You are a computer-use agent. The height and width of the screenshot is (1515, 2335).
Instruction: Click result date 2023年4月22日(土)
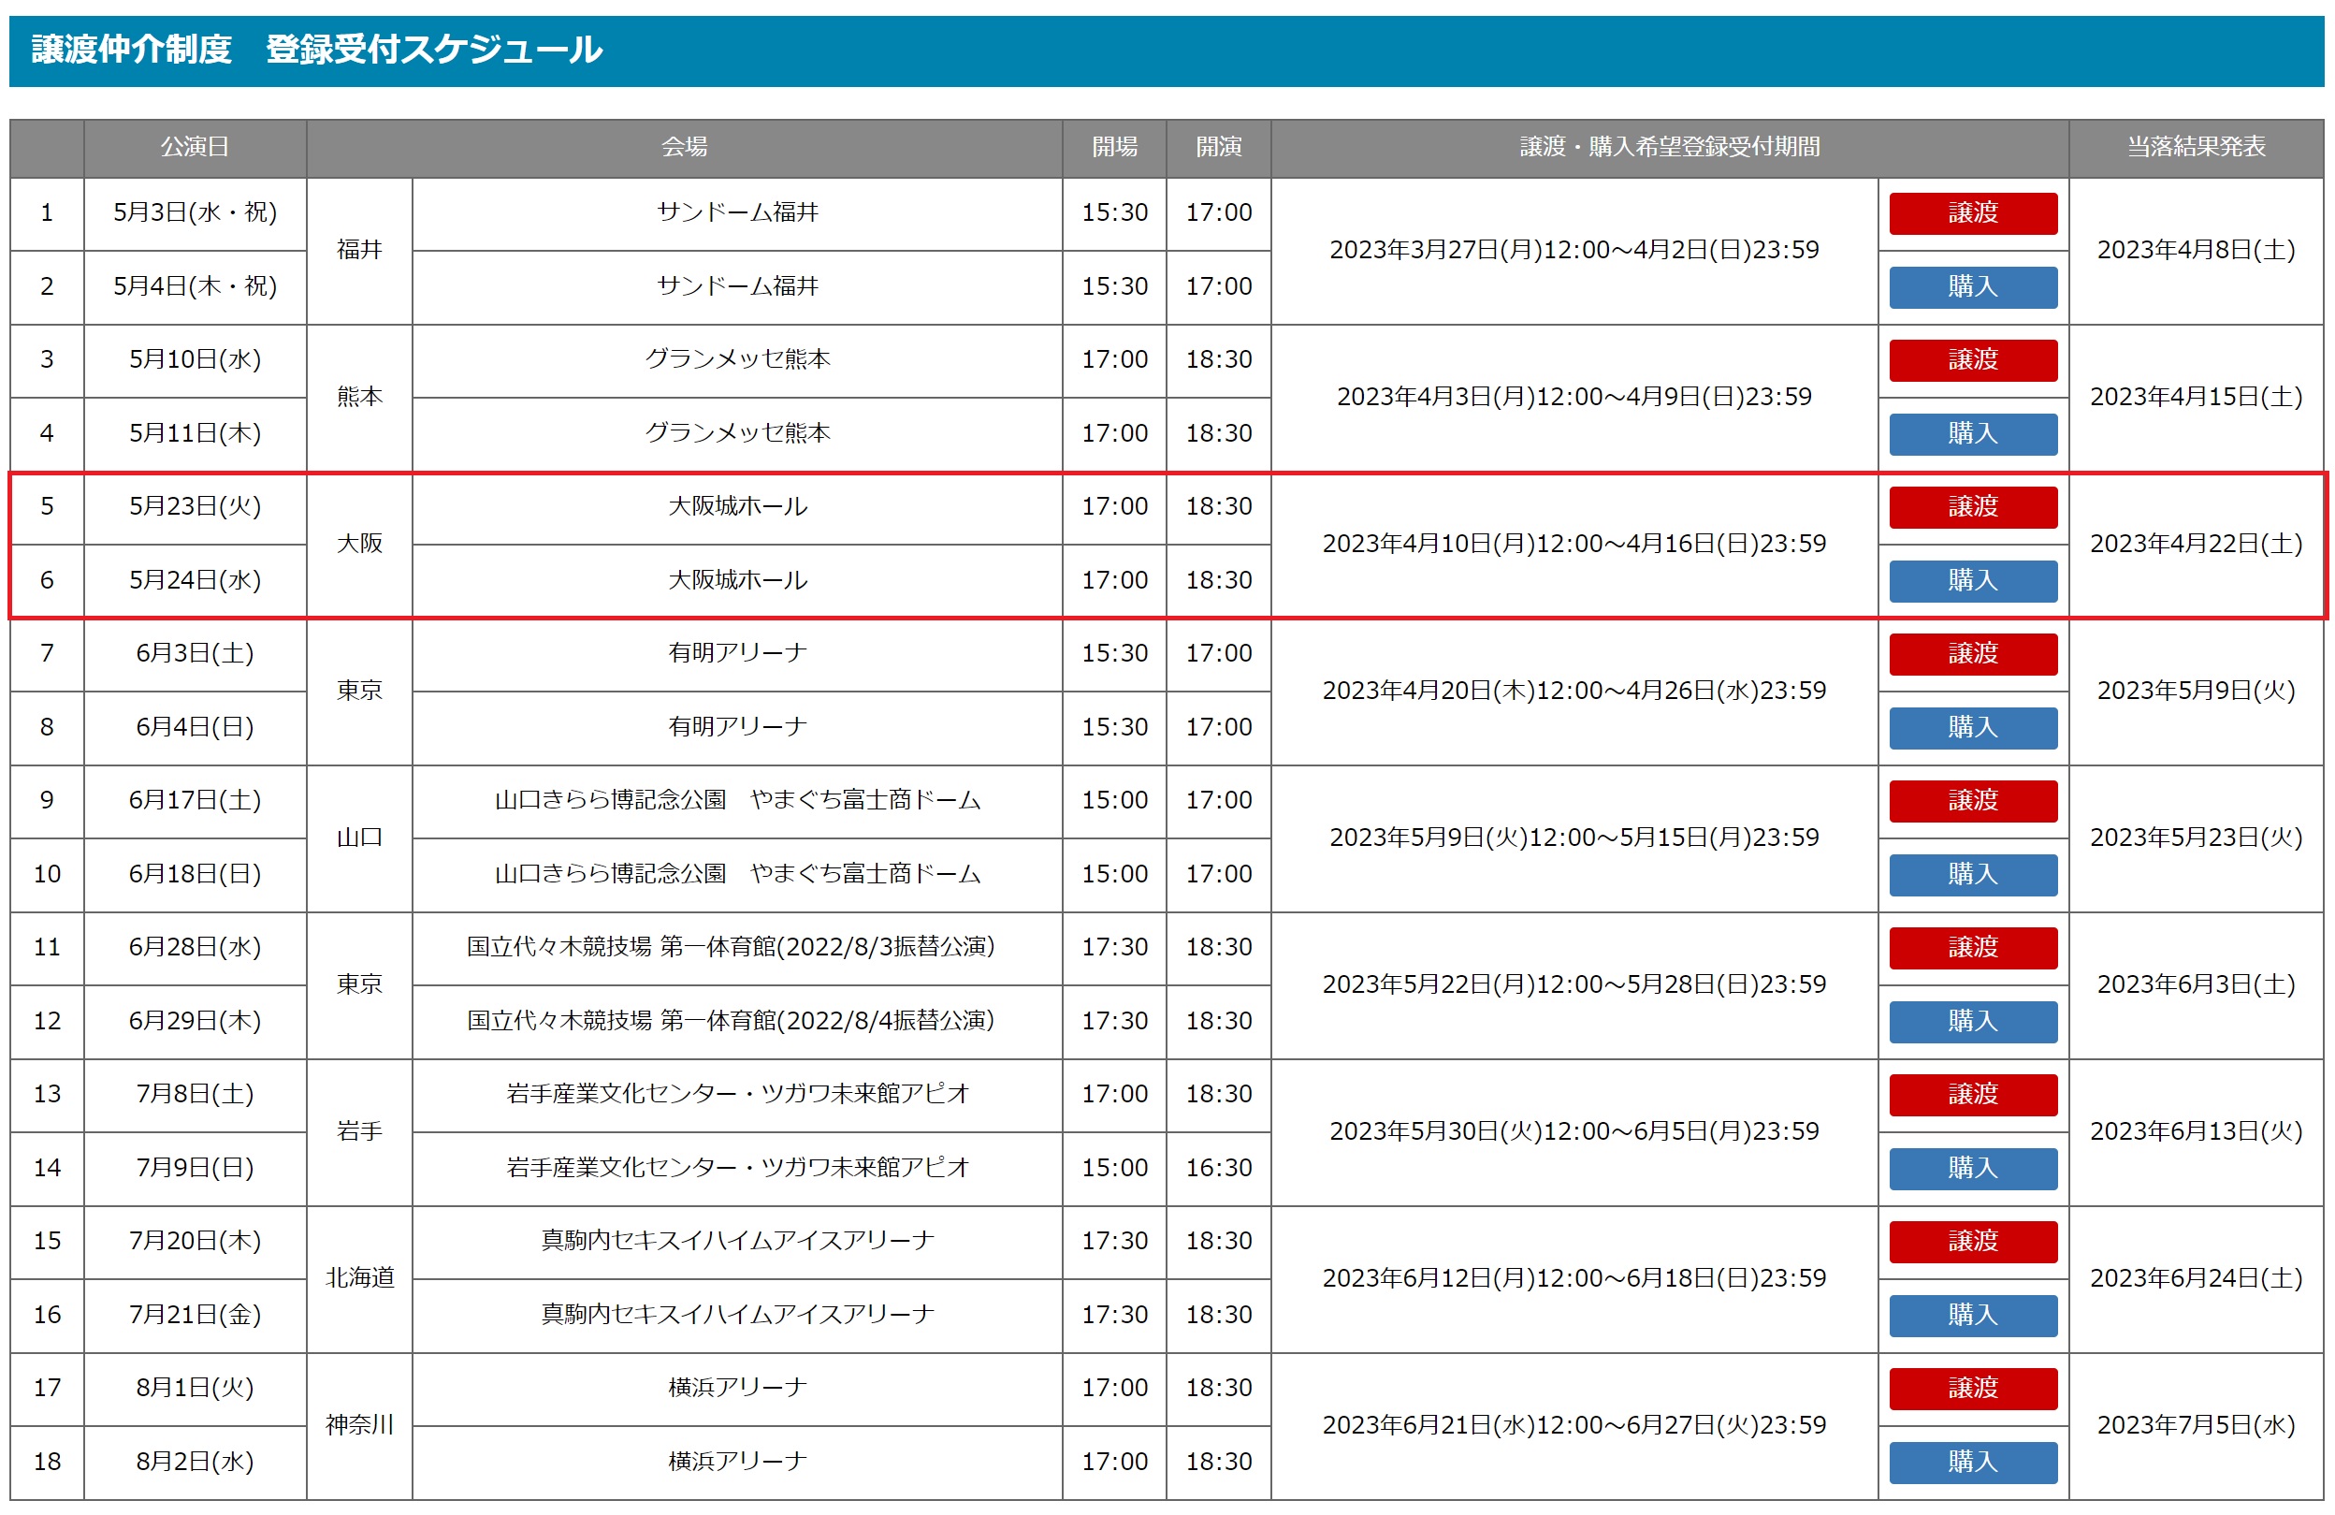pyautogui.click(x=2196, y=545)
